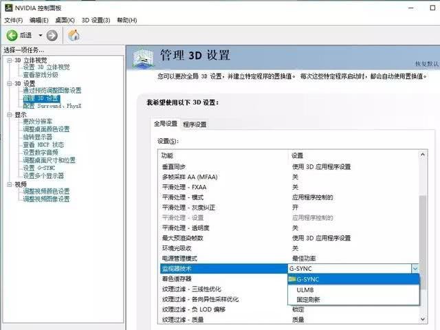Image resolution: width=440 pixels, height=330 pixels.
Task: Open 设置 G-SYNC in the tree
Action: (x=39, y=168)
